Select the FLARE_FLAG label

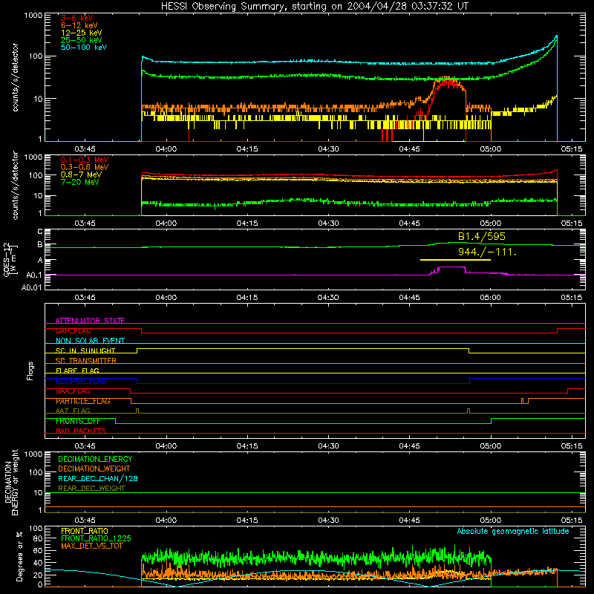tap(77, 371)
